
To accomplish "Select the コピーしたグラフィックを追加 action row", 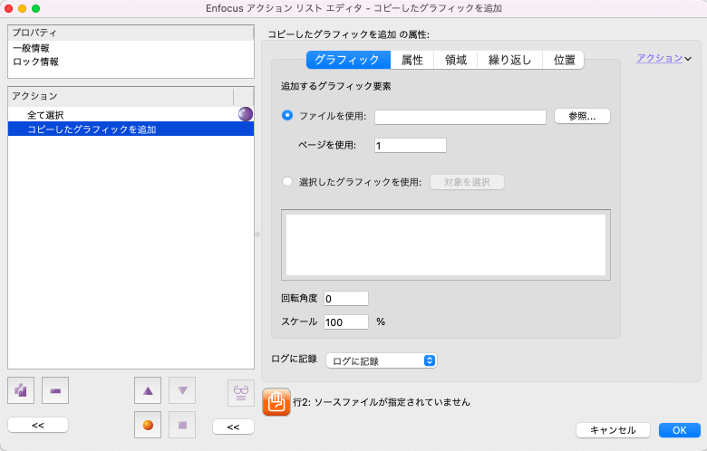I will point(131,129).
